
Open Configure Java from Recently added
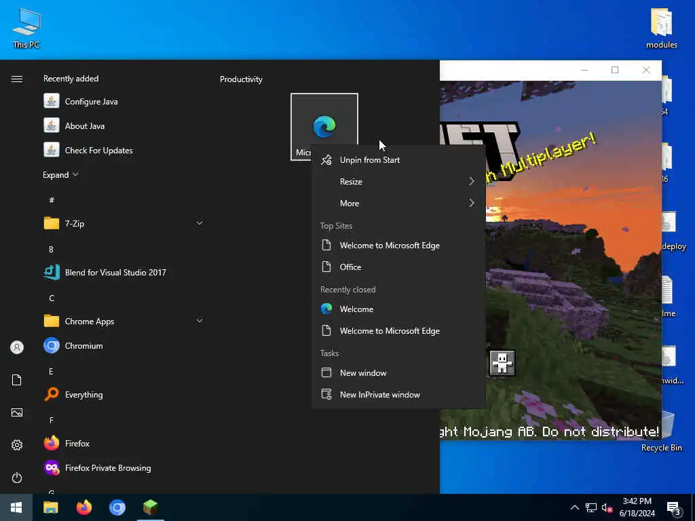(x=124, y=102)
